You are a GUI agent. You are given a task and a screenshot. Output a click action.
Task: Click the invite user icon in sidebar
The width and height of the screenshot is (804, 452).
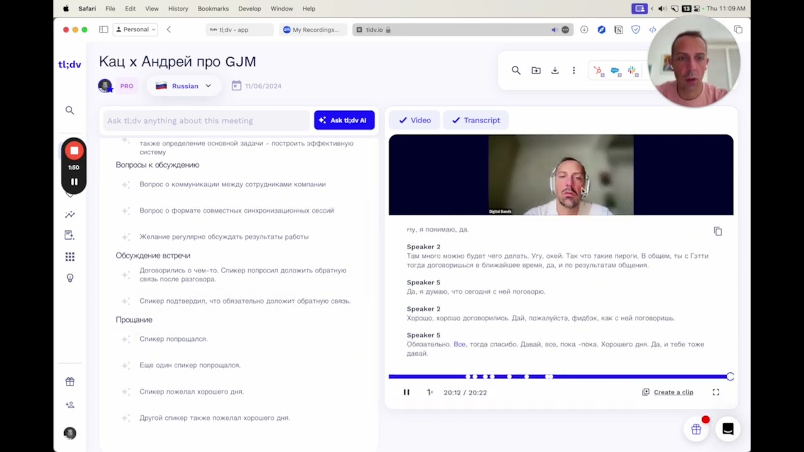70,405
